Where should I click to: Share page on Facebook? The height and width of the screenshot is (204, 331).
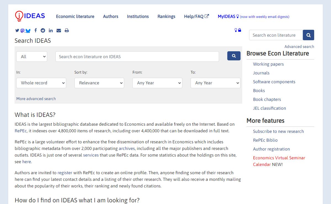click(36, 31)
